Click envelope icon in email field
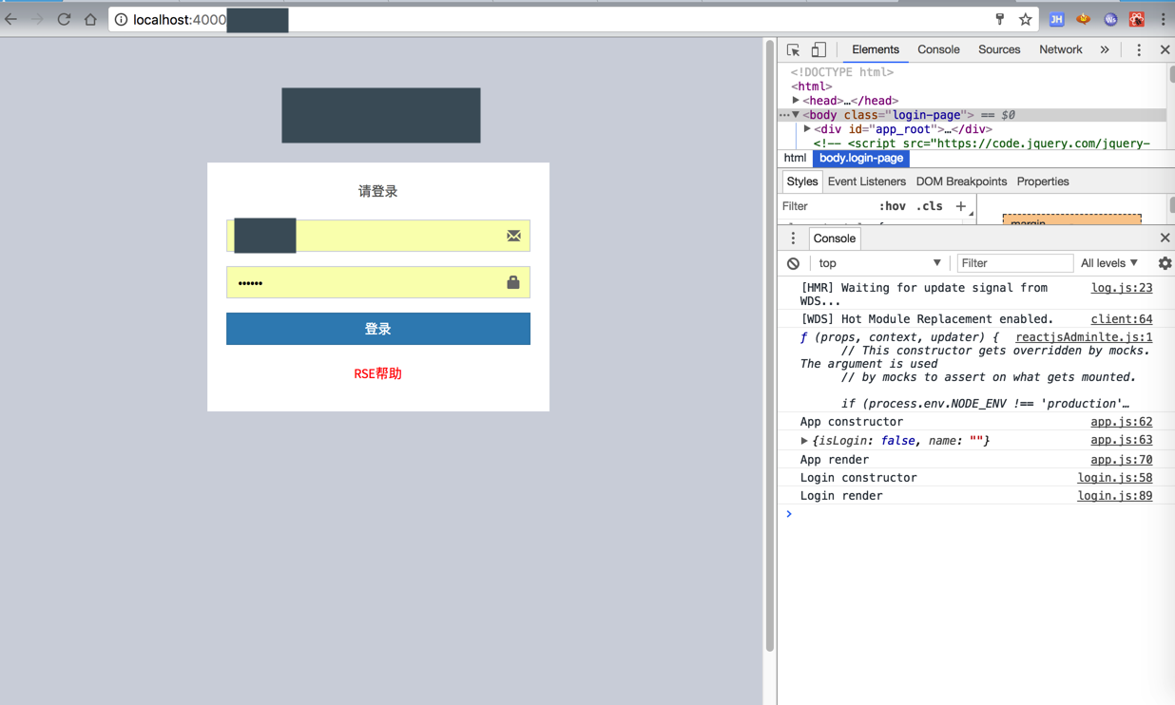 point(513,236)
